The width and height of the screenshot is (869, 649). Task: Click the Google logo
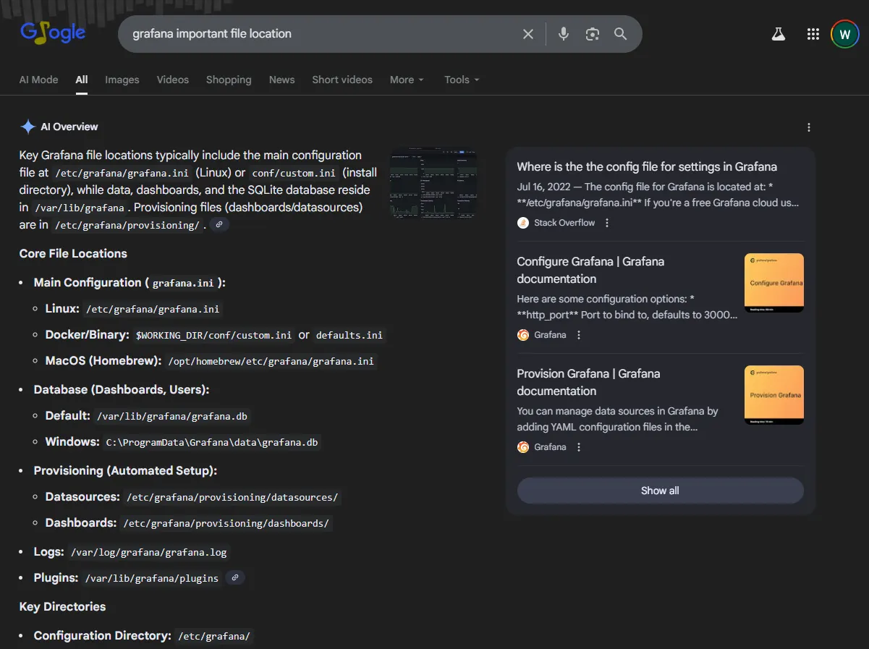(53, 33)
